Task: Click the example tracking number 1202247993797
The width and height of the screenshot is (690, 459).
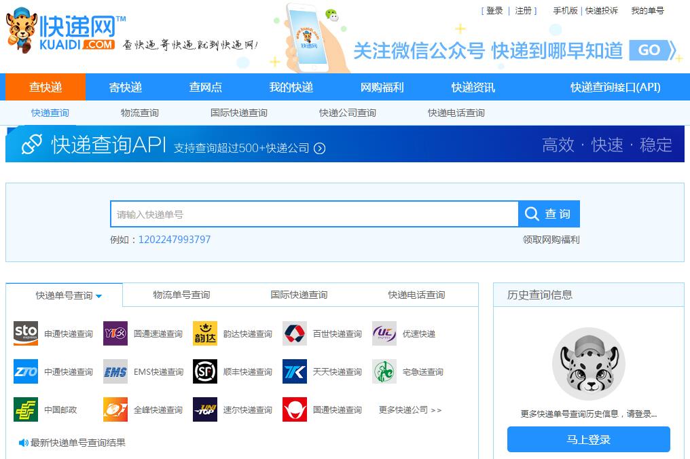Action: (x=175, y=240)
